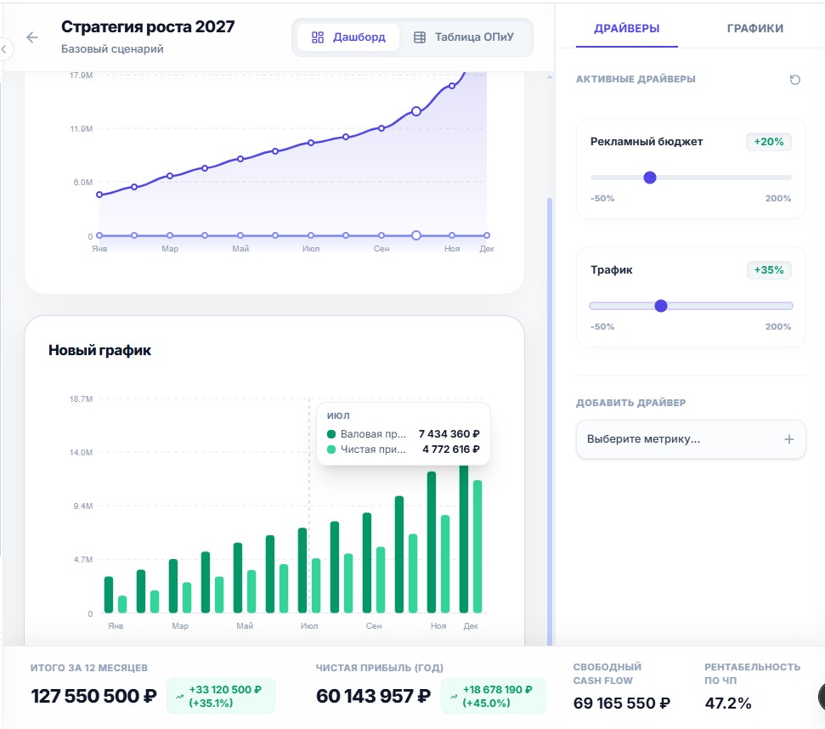This screenshot has width=825, height=729.
Task: Click the dashboard vertical scrollbar
Action: point(550,421)
